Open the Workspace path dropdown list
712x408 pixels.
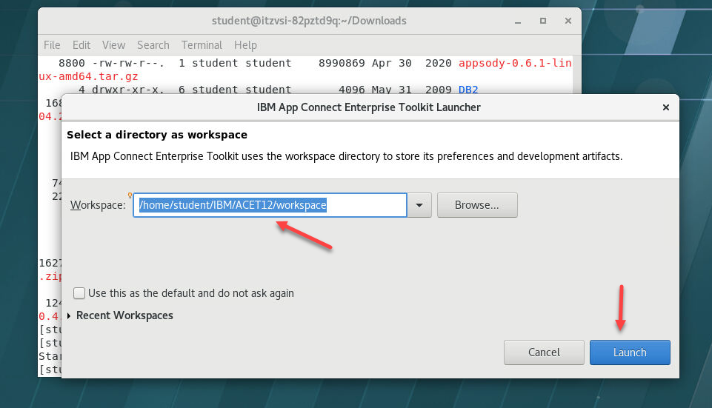pyautogui.click(x=420, y=205)
